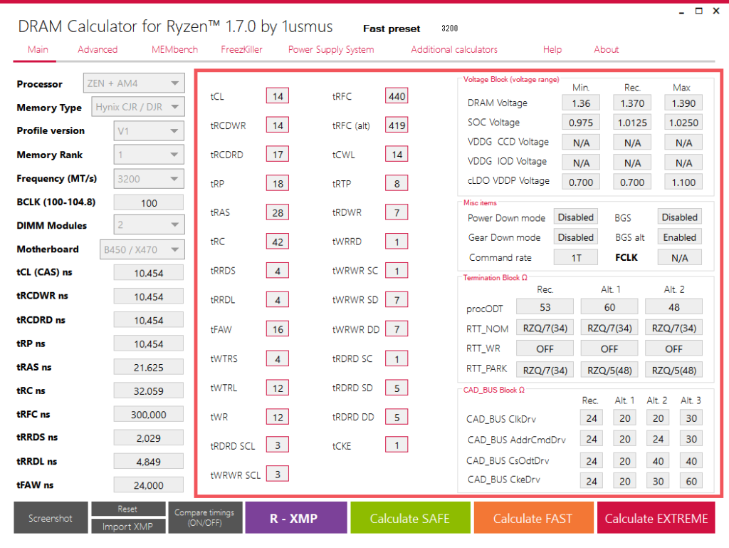Click the Screenshot button
Viewport: 729px width, 548px height.
[51, 518]
